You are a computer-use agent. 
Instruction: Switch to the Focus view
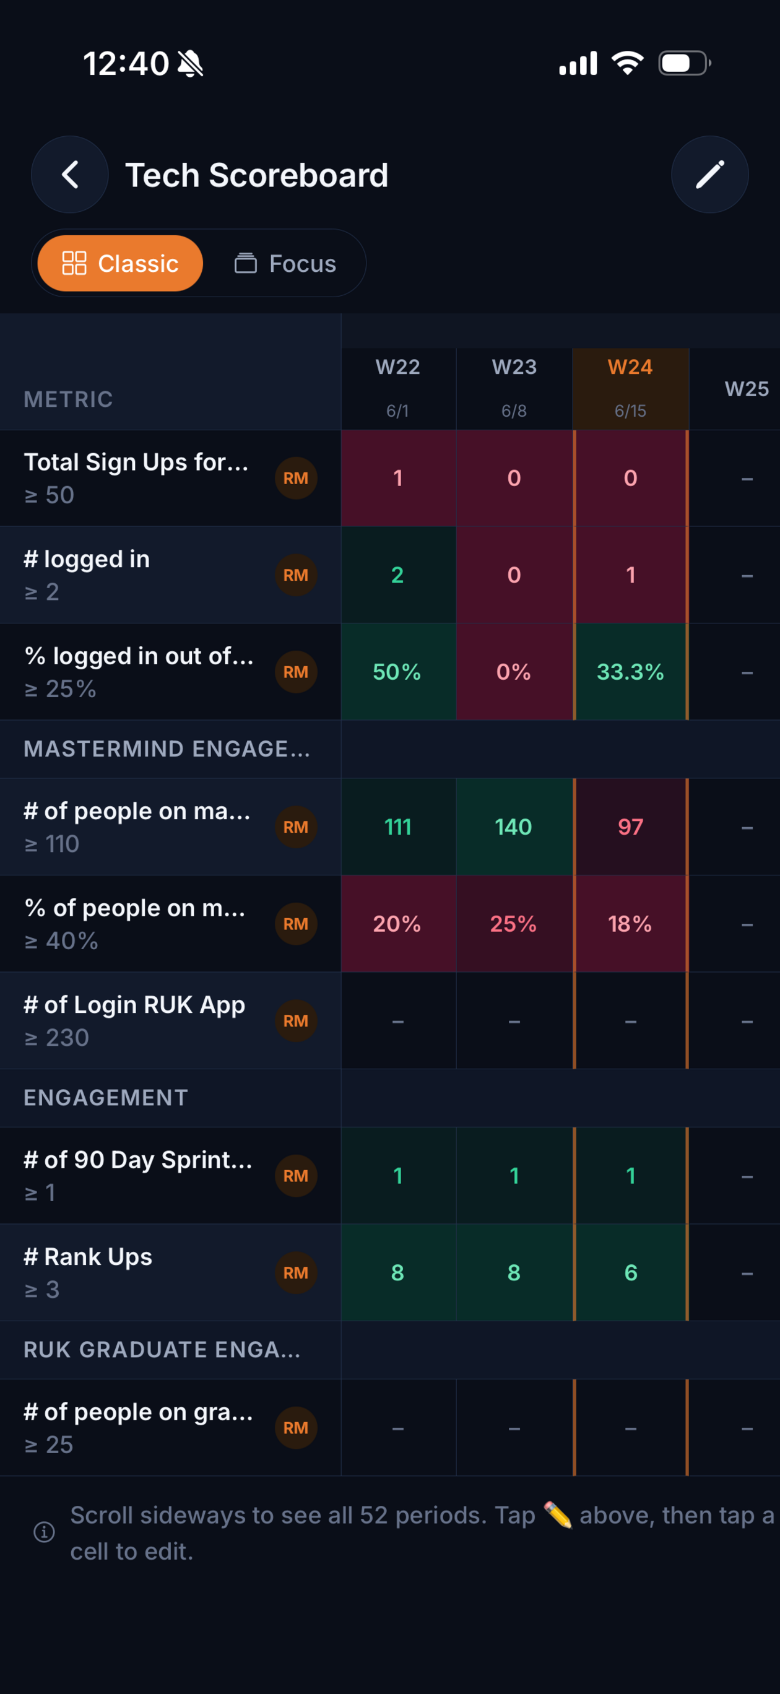pyautogui.click(x=285, y=263)
